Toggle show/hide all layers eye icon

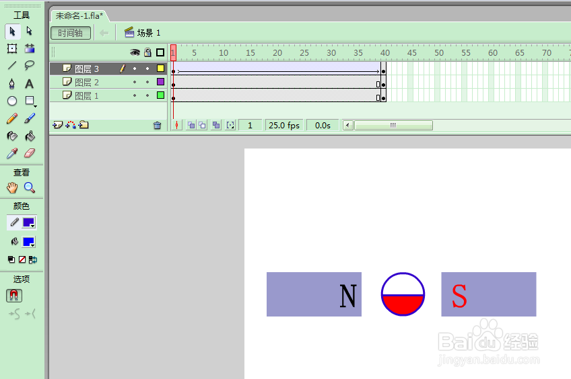(135, 52)
